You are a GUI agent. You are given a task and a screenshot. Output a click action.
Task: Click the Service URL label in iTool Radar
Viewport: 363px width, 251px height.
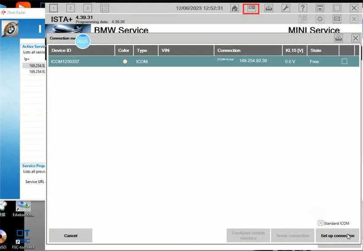[x=35, y=182]
